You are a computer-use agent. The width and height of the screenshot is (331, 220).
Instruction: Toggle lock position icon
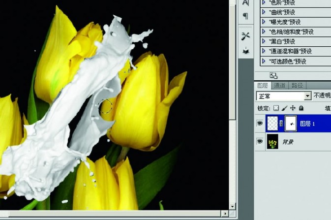(x=293, y=108)
